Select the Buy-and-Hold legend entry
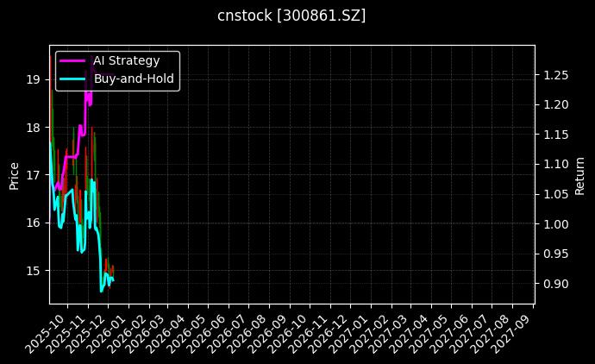Viewport: 595px width, 364px height. click(x=116, y=78)
